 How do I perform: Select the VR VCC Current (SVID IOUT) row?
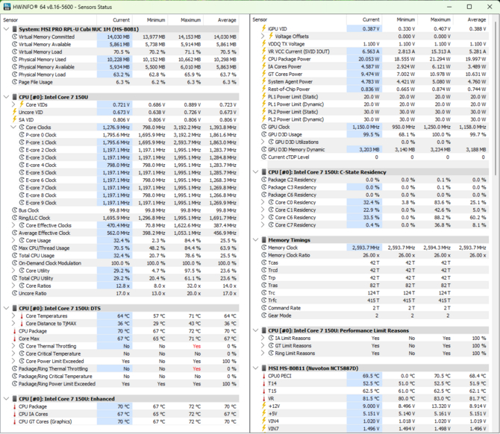point(375,51)
